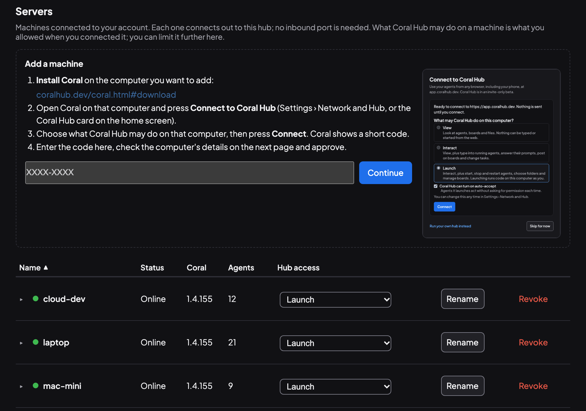Click the laptop server name

pyautogui.click(x=56, y=342)
